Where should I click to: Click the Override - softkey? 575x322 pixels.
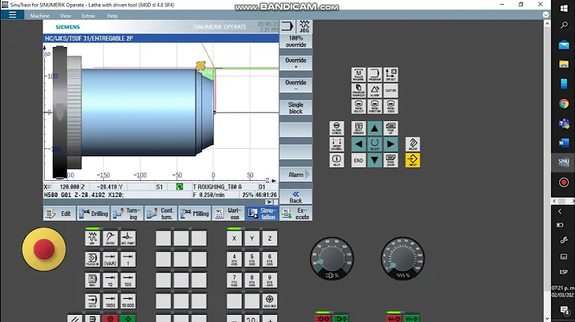[x=296, y=85]
